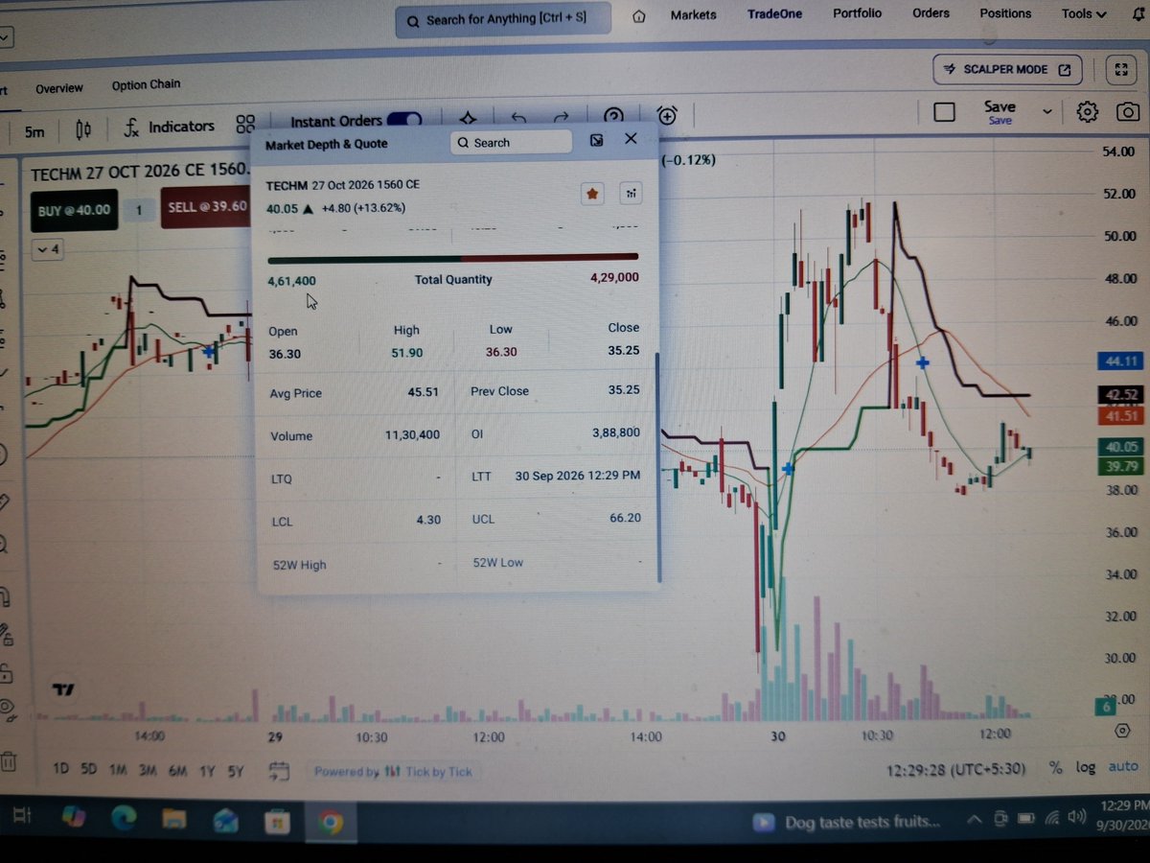Select the 5D range button

pos(88,769)
